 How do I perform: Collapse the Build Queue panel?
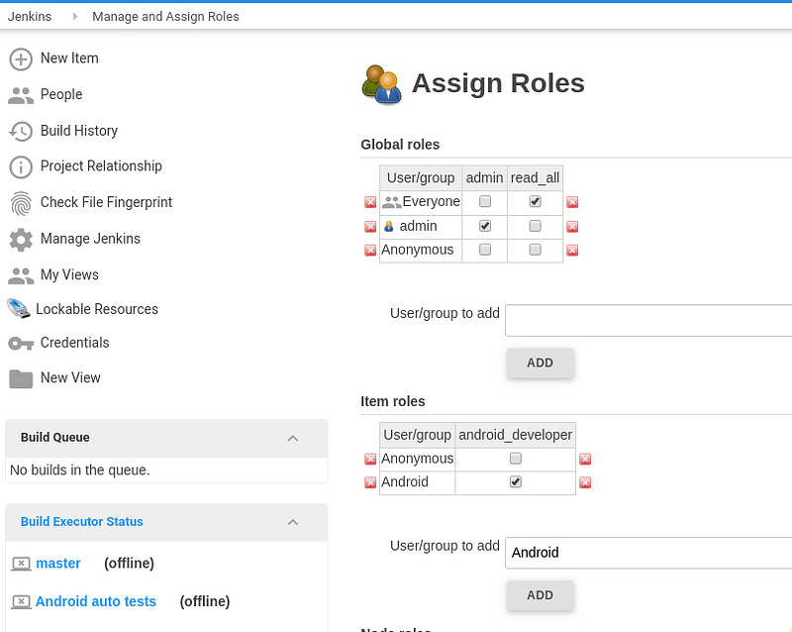[x=293, y=438]
